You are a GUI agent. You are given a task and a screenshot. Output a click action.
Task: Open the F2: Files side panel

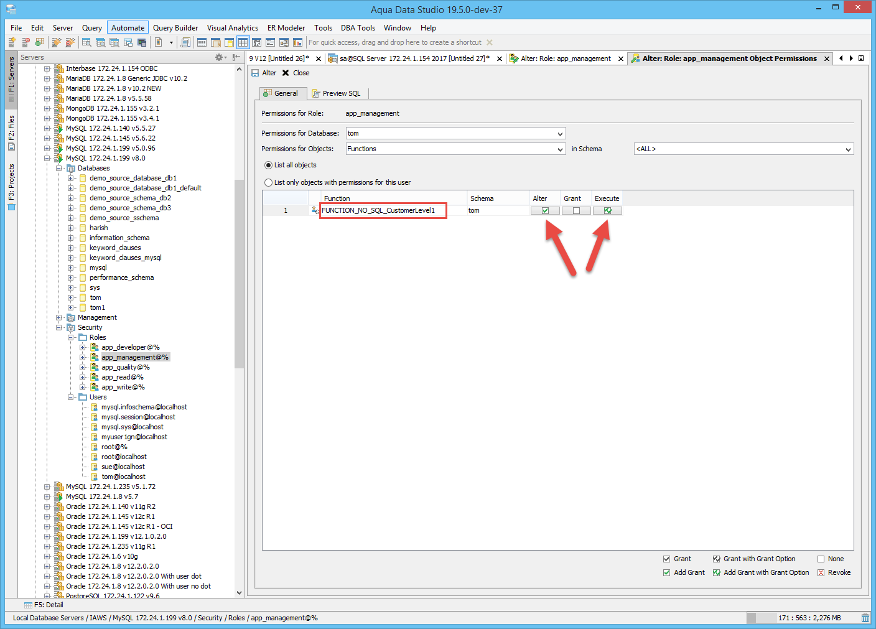(x=11, y=133)
